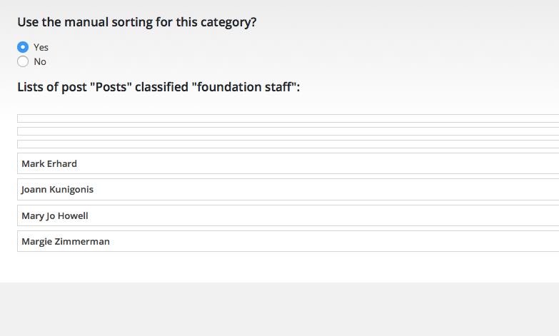The image size is (559, 336).
Task: Click the word "Howell" in the list
Action: 73,215
